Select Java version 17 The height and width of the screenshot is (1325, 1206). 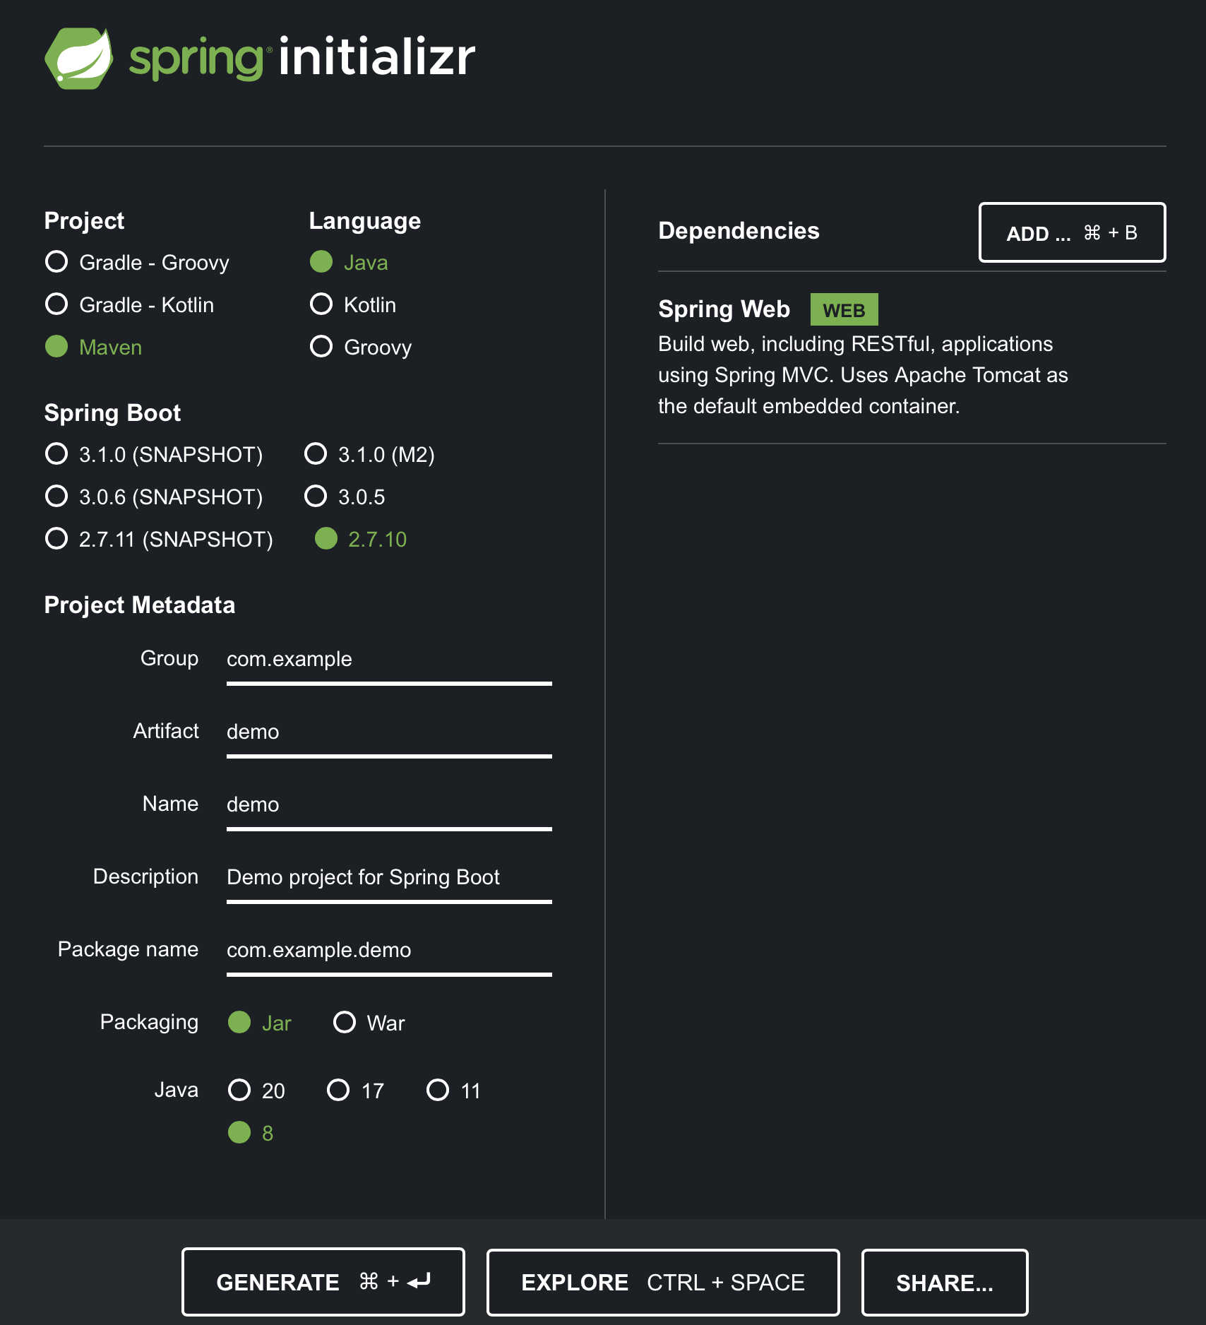tap(356, 1091)
